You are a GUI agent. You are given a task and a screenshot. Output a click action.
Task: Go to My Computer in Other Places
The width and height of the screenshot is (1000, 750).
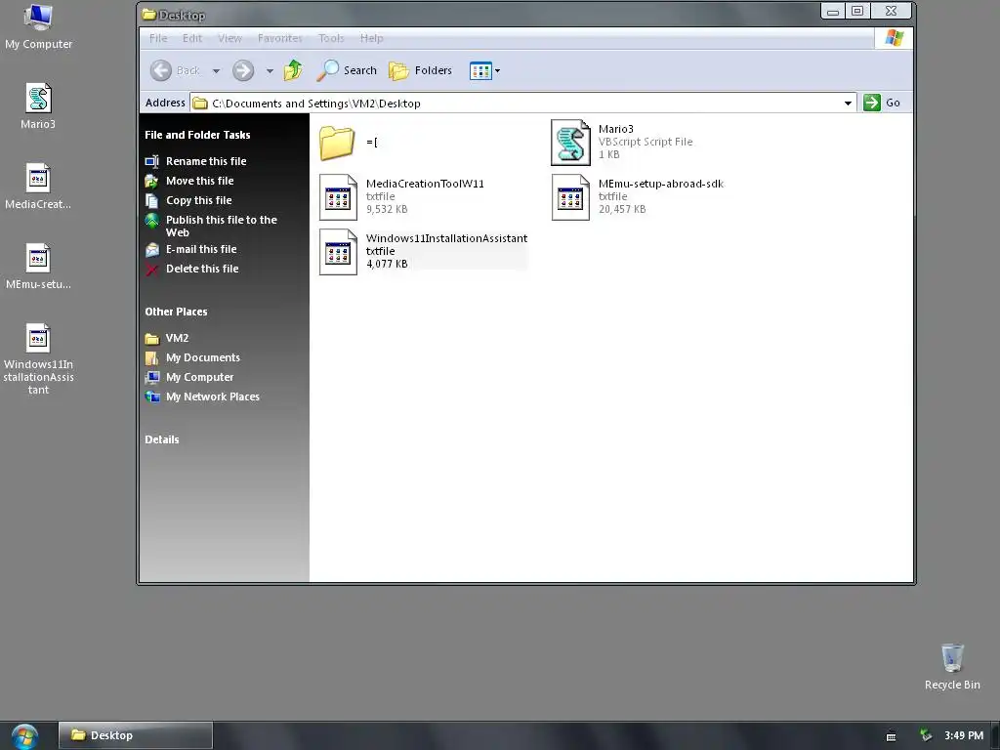click(199, 378)
